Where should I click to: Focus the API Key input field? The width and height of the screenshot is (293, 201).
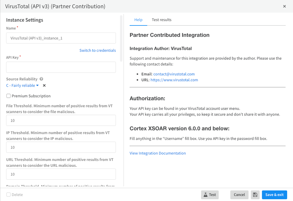coord(61,67)
